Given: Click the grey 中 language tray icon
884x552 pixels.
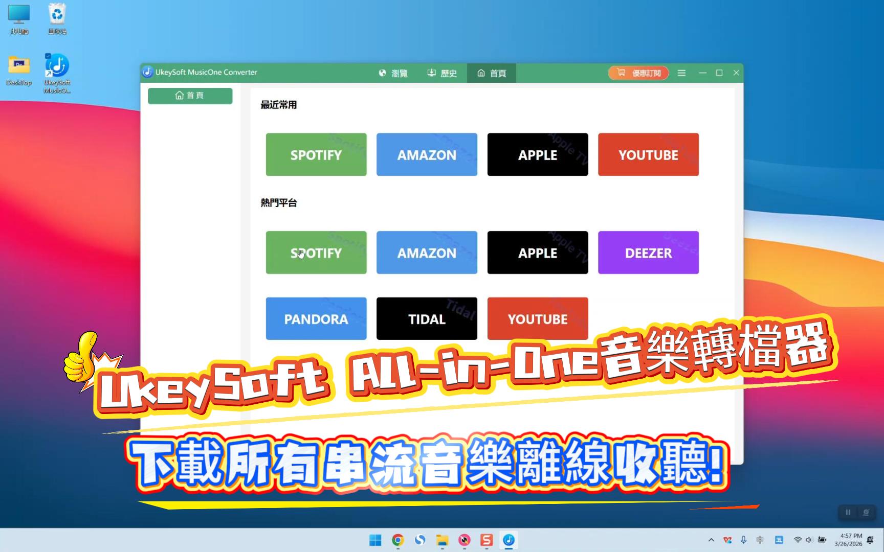Looking at the screenshot, I should pyautogui.click(x=760, y=540).
